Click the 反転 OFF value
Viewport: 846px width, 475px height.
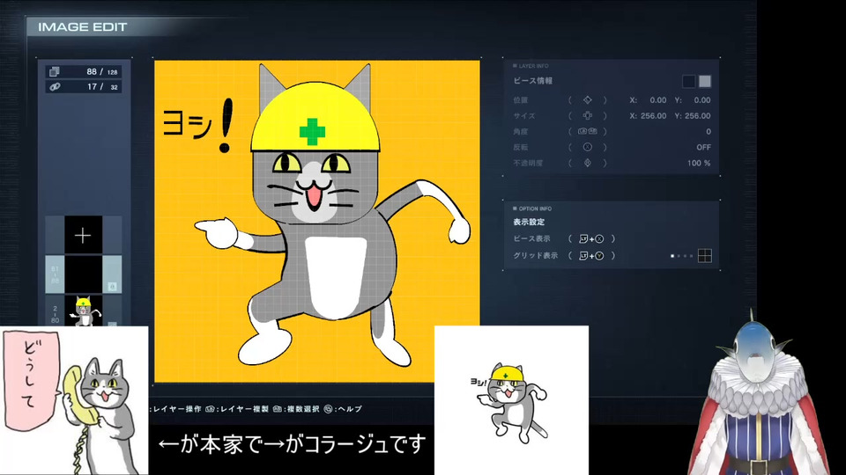(703, 147)
